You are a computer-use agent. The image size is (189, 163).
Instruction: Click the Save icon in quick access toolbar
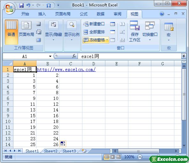click(21, 5)
